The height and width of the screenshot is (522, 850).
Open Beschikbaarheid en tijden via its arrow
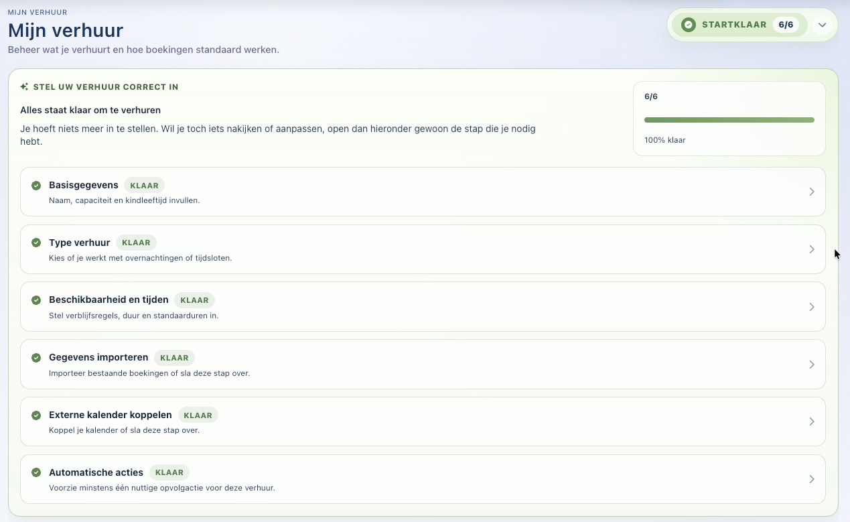(812, 307)
